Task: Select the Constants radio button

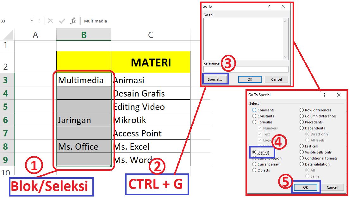Action: coord(254,116)
